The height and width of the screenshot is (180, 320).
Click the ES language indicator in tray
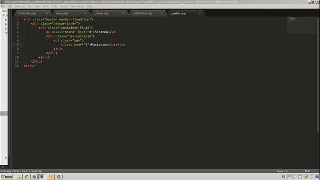pos(283,177)
